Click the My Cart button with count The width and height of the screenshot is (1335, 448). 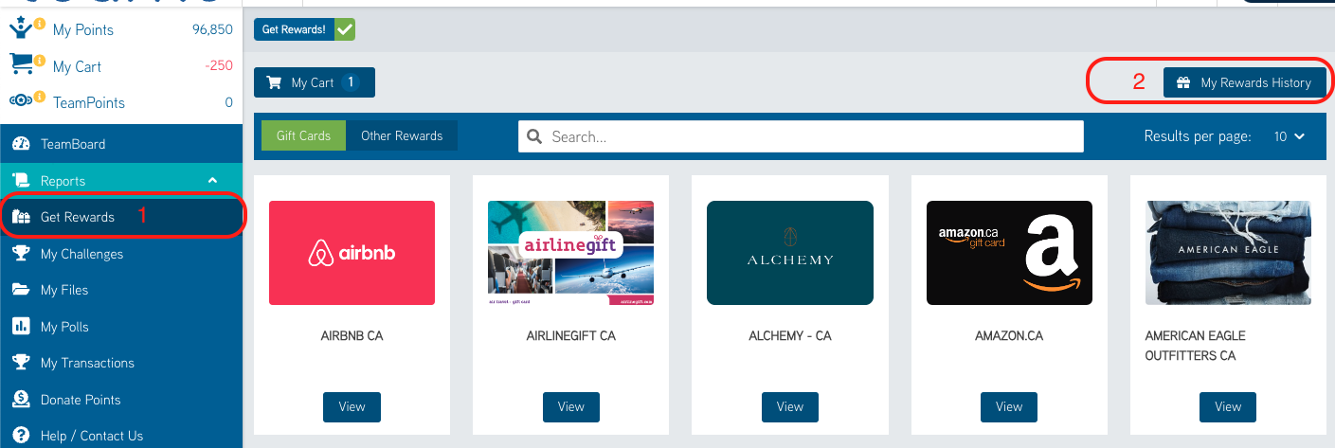pyautogui.click(x=315, y=82)
